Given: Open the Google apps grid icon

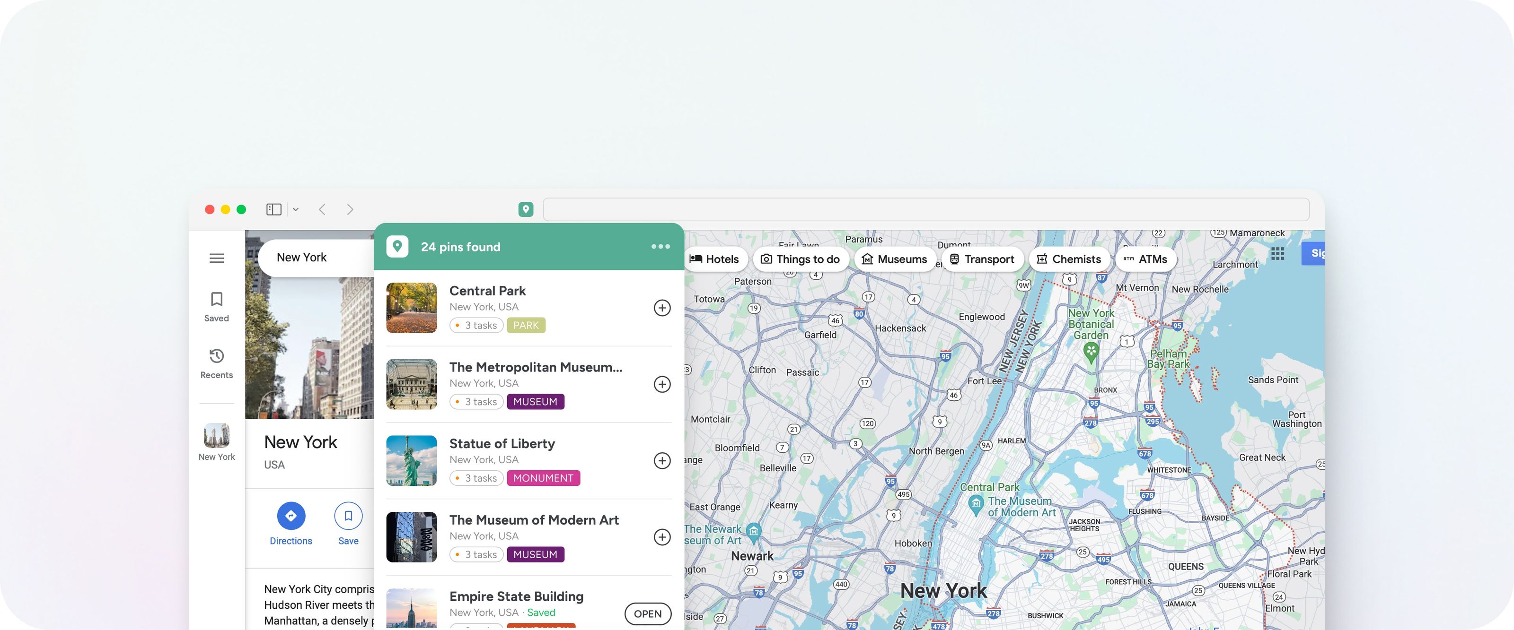Looking at the screenshot, I should click(1277, 254).
